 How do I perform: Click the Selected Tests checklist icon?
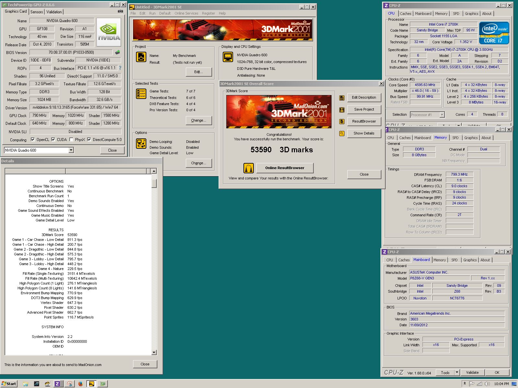pyautogui.click(x=141, y=94)
